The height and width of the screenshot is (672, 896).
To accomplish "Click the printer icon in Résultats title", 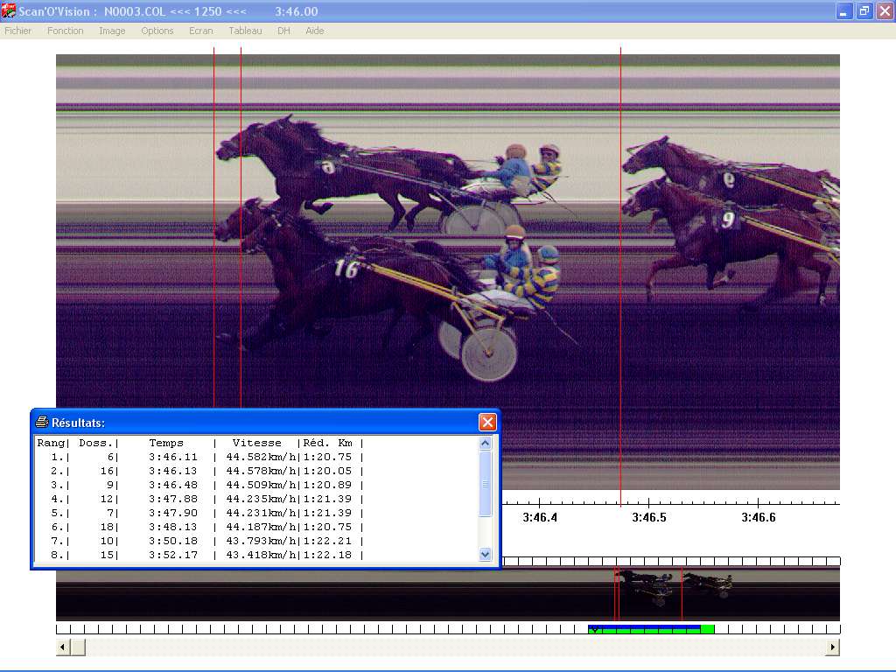I will pos(42,423).
